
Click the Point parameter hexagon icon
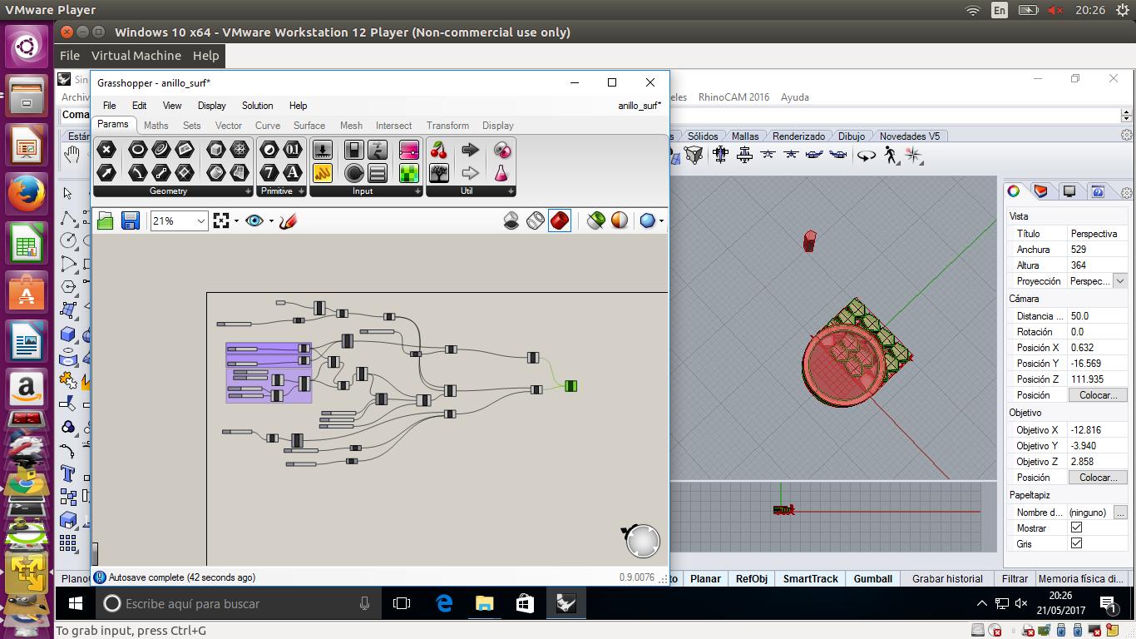click(106, 150)
